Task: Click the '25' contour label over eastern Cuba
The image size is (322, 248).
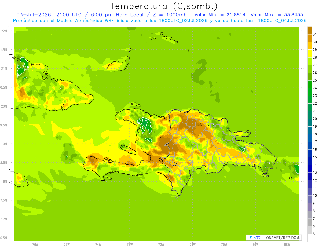Action: coord(27,68)
